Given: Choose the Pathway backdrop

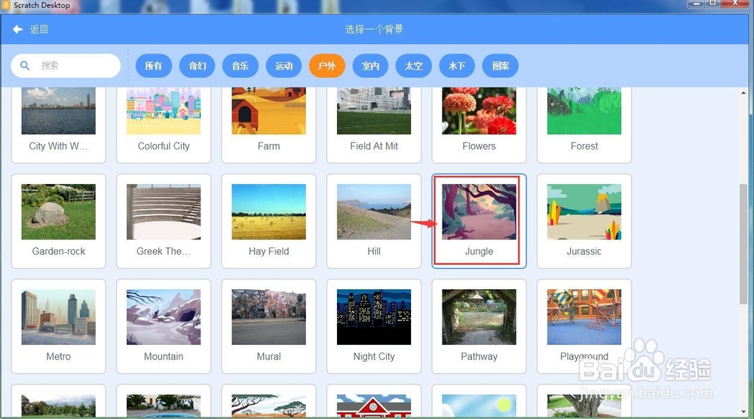Looking at the screenshot, I should 479,326.
